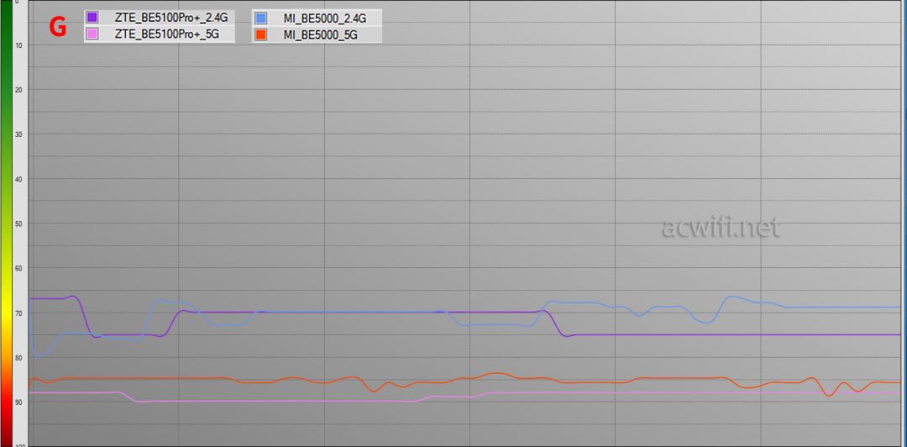Image resolution: width=907 pixels, height=447 pixels.
Task: Click the 10 value on the signal axis
Action: tap(19, 45)
